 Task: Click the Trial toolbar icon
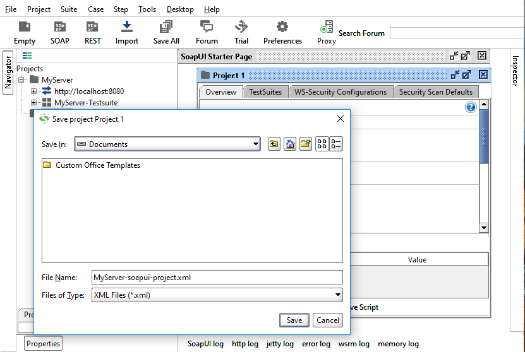241,32
